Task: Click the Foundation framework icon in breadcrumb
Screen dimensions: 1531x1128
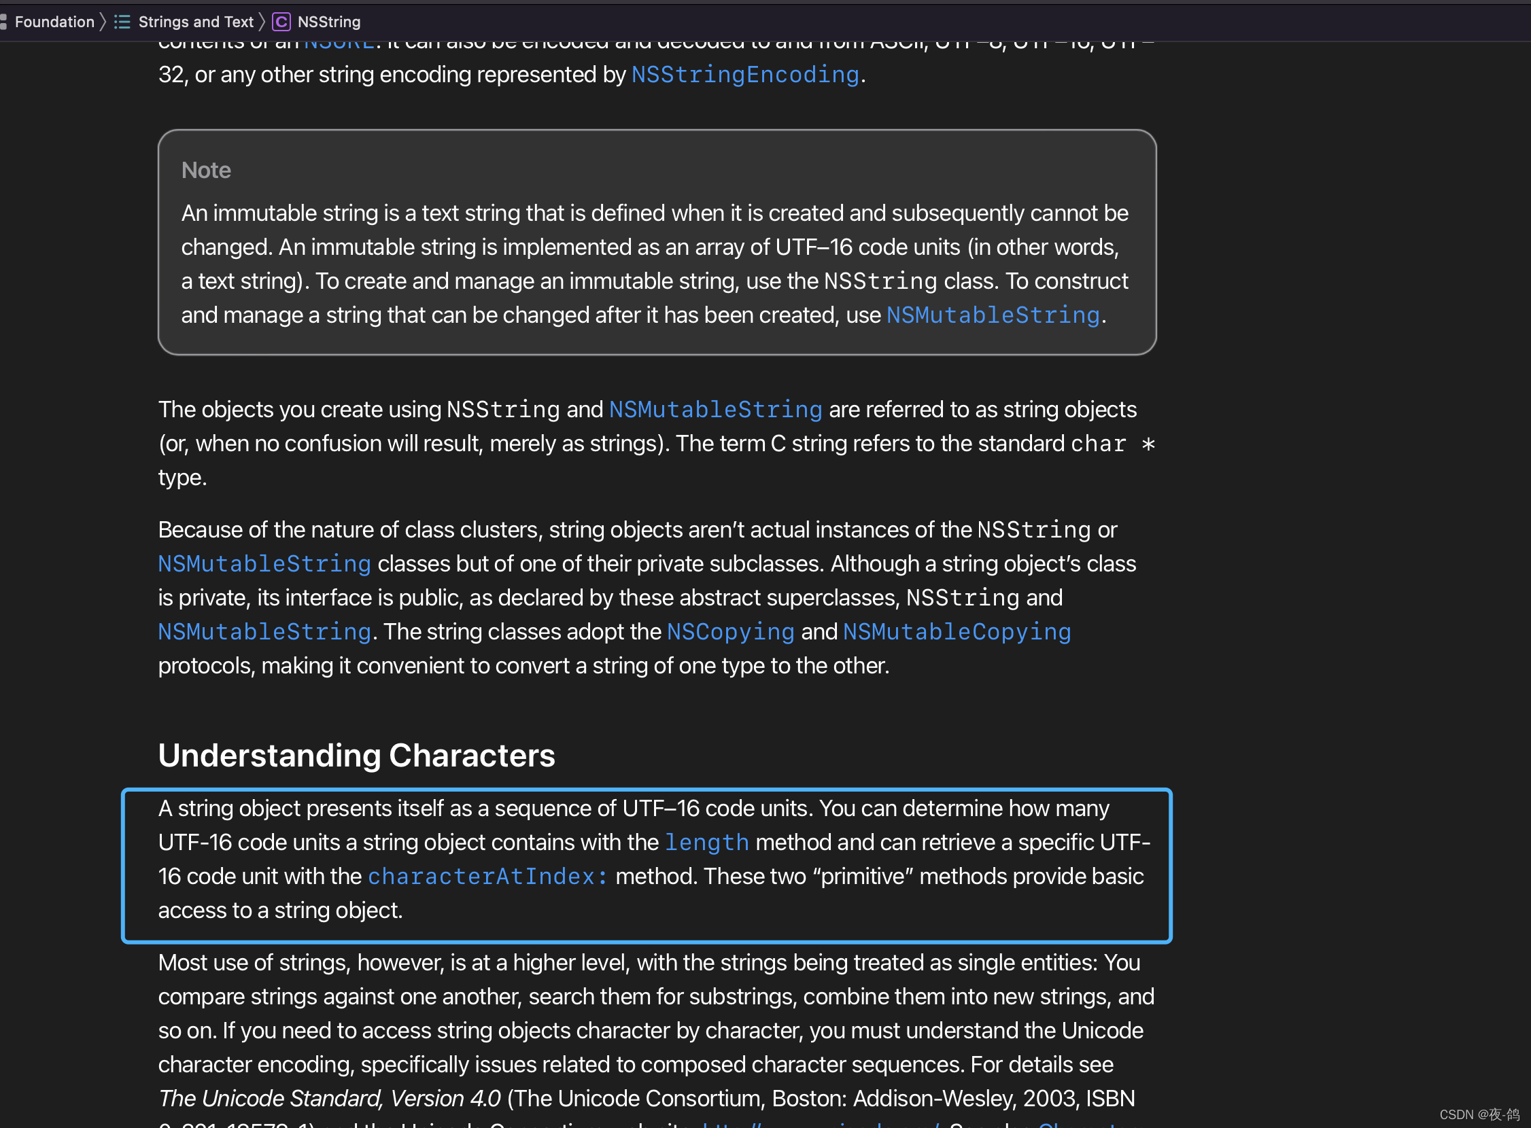Action: coord(3,22)
